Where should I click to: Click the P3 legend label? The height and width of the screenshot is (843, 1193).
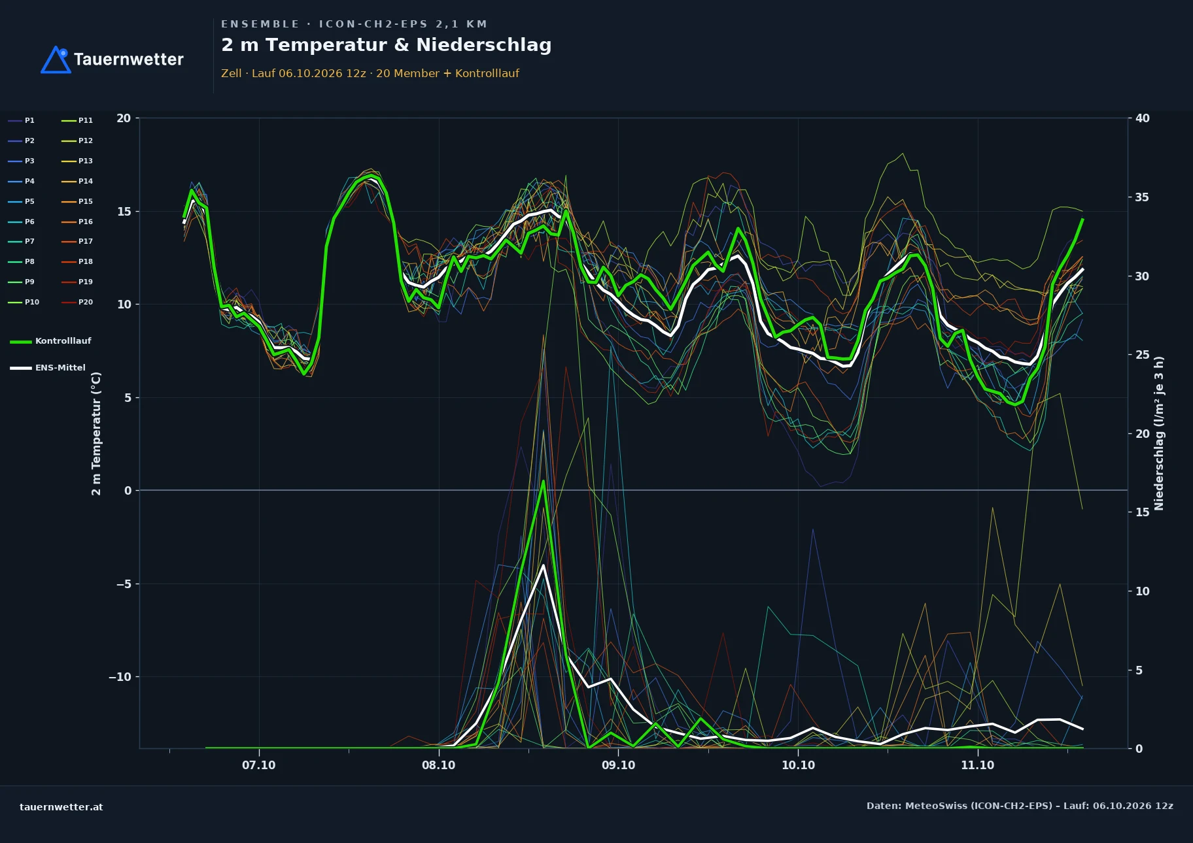[x=29, y=161]
